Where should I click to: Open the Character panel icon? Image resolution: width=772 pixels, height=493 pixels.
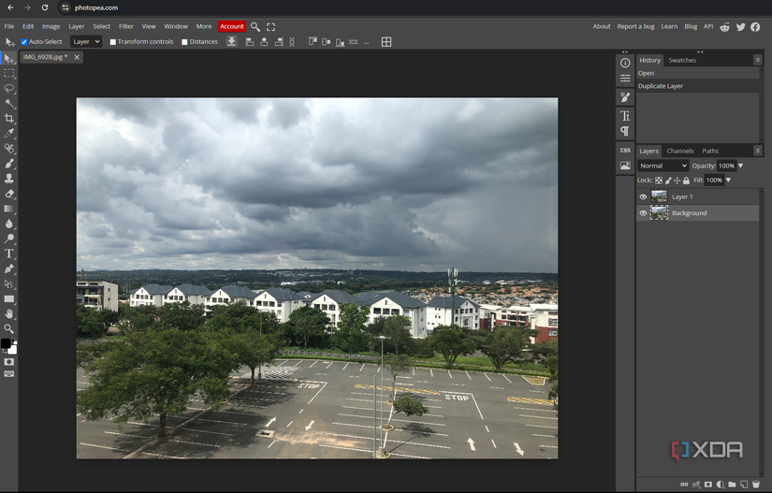[x=625, y=116]
